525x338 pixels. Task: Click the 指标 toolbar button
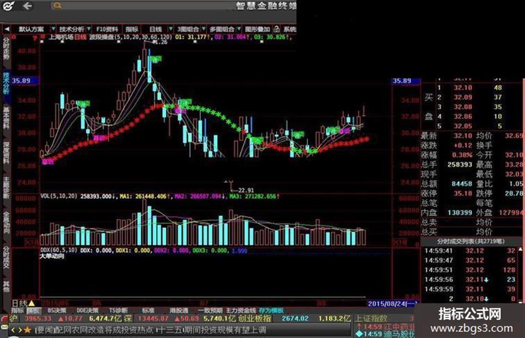[x=132, y=29]
